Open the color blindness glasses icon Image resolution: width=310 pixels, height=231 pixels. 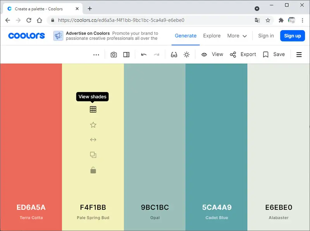point(174,55)
